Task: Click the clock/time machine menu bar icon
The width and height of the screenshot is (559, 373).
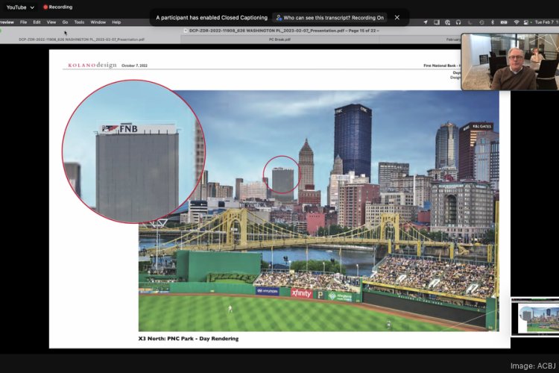Action: pyautogui.click(x=481, y=22)
